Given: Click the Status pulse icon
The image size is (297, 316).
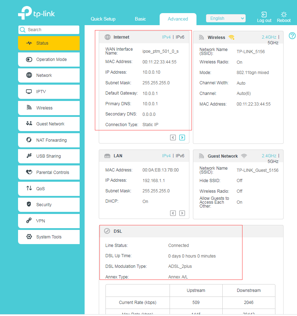Looking at the screenshot, I should [x=29, y=43].
